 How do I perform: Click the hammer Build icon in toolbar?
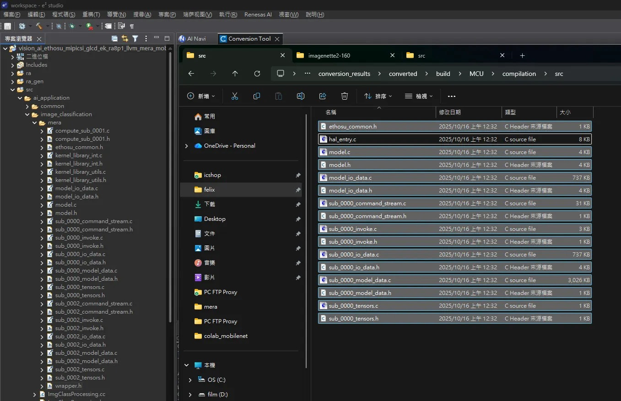tap(39, 26)
